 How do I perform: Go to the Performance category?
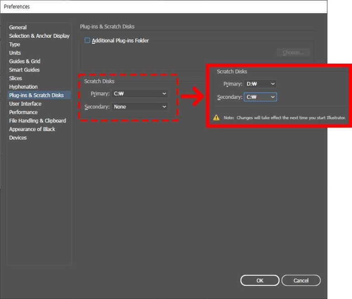(x=23, y=112)
